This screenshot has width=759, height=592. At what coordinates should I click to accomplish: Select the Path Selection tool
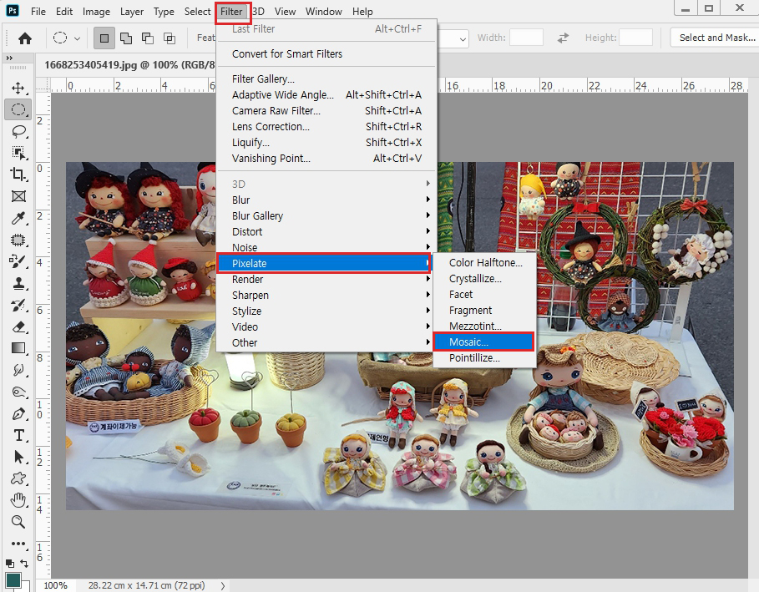(x=18, y=457)
